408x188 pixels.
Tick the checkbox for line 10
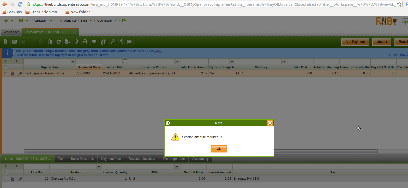point(5,179)
